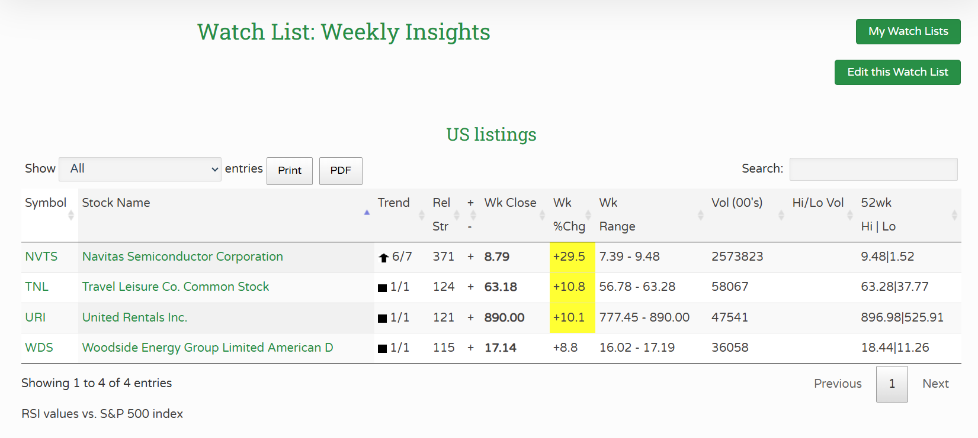Sort by 52wk Hi | Lo arrows
Image resolution: width=978 pixels, height=438 pixels.
coord(954,215)
